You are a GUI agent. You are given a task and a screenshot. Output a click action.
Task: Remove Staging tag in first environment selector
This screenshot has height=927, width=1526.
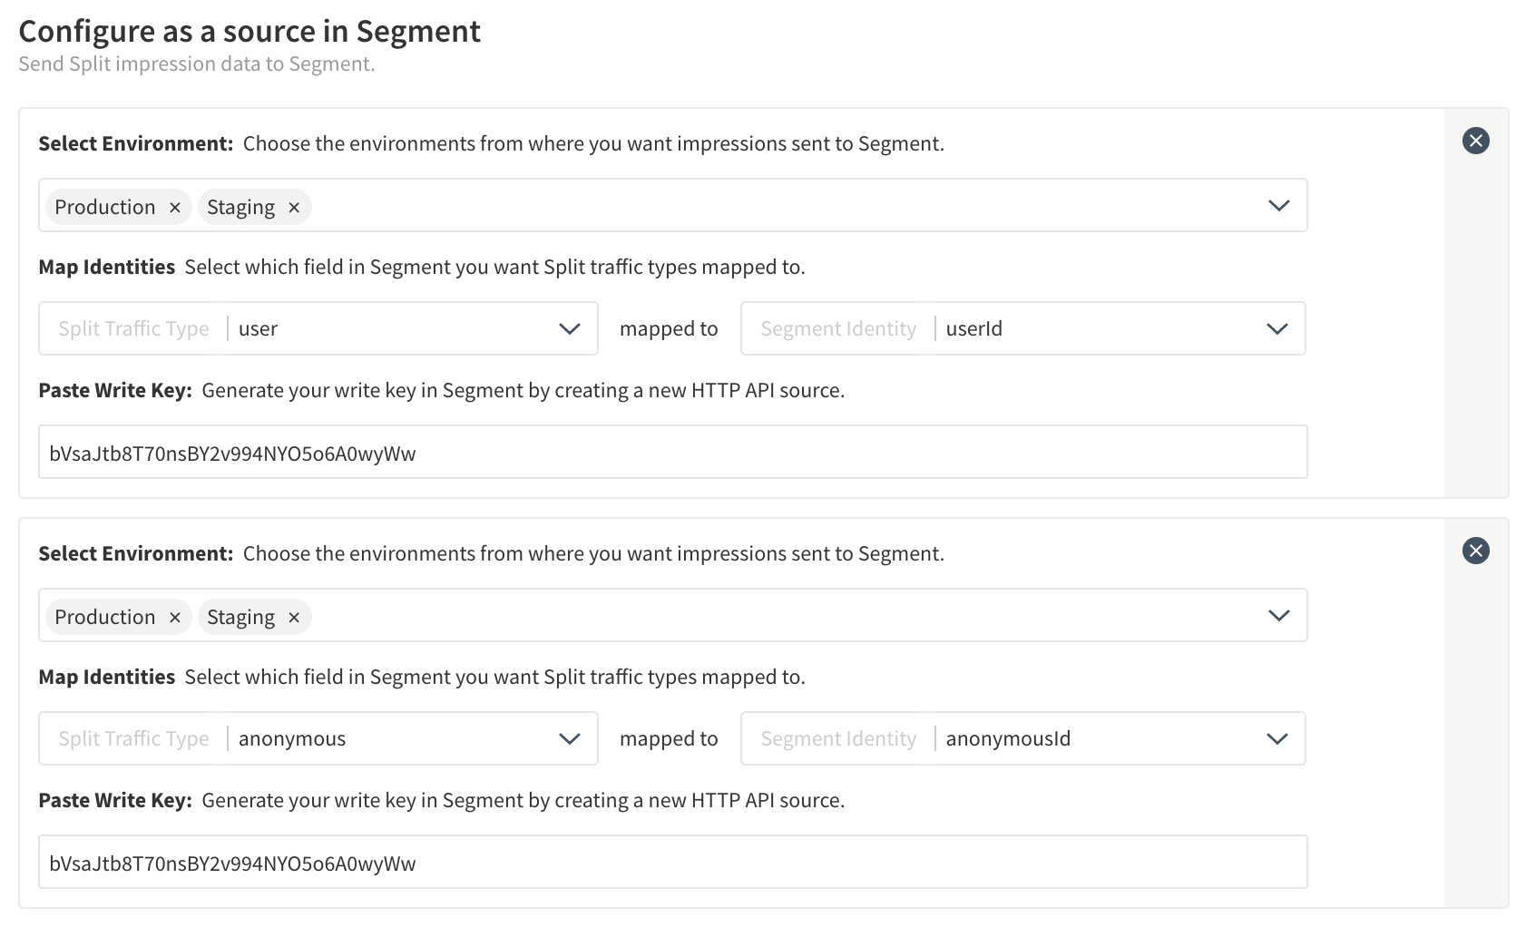tap(294, 208)
